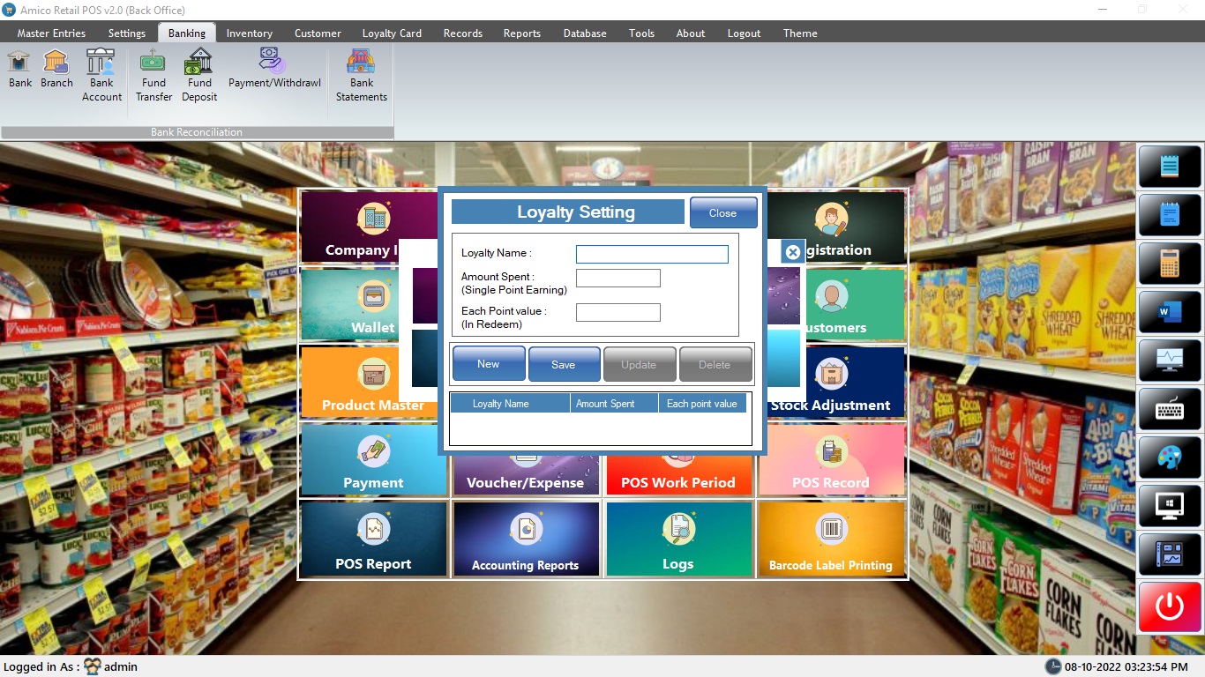The height and width of the screenshot is (677, 1205).
Task: Open the Barcode Label Printing tile
Action: tap(831, 539)
